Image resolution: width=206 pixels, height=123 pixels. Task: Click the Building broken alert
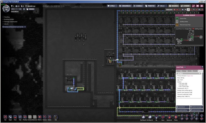[x=9, y=19]
